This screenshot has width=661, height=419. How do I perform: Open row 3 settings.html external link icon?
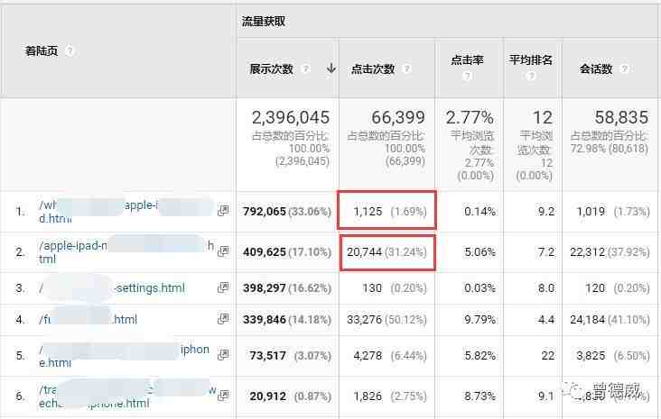point(223,287)
